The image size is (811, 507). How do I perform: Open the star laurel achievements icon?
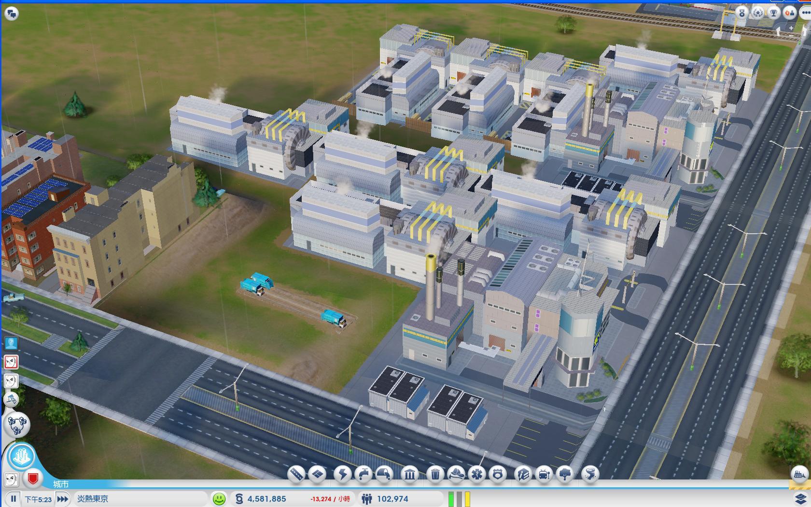pos(758,13)
